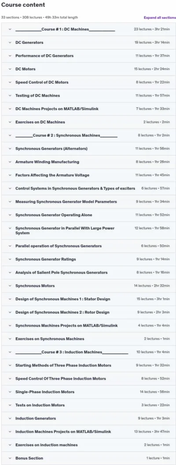Click chevron next to Course # 3 : Induction Machines
176x465 pixels.
[x=10, y=352]
